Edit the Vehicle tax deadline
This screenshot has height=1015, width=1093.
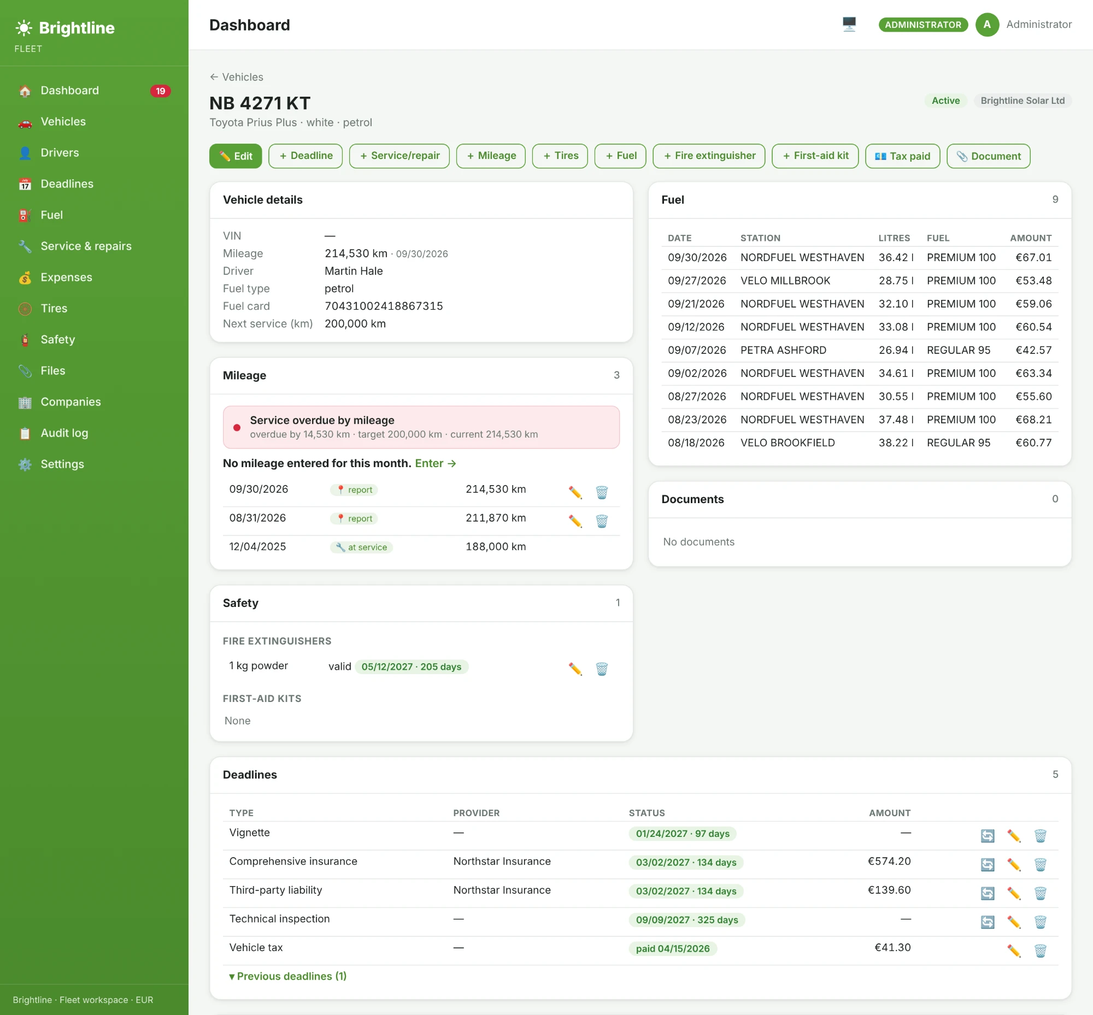coord(1014,949)
